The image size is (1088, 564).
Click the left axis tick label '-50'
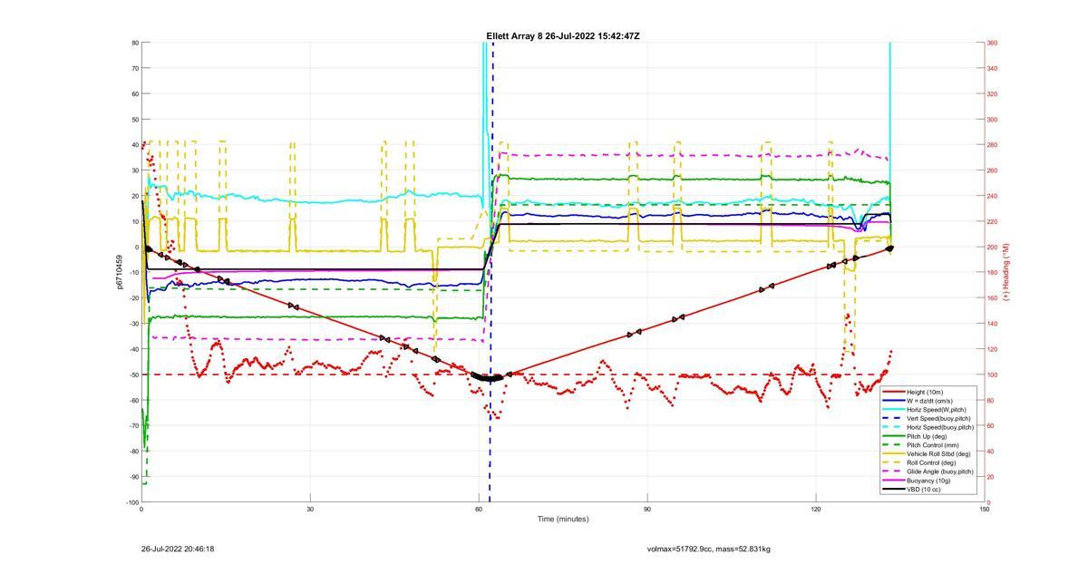(133, 374)
